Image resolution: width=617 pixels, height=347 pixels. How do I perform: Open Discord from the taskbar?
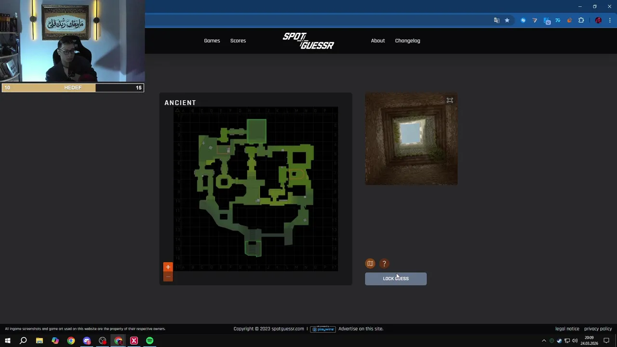click(x=87, y=341)
